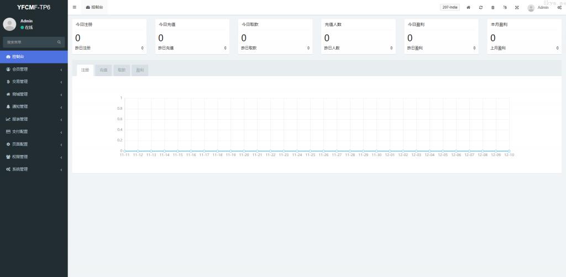Expand the 系统管理 sidebar menu
Viewport: 566px width, 277px height.
click(33, 169)
